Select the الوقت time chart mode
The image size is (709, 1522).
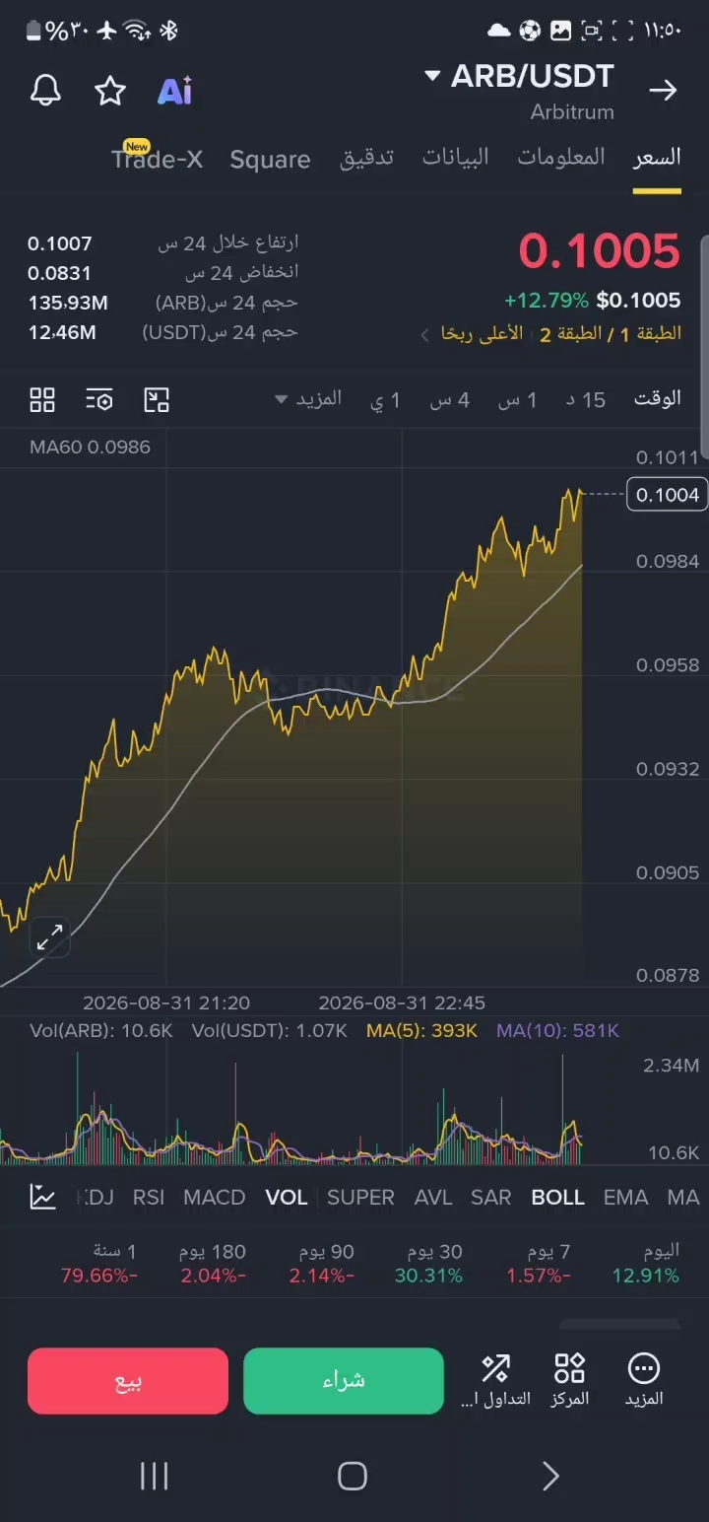tap(657, 399)
